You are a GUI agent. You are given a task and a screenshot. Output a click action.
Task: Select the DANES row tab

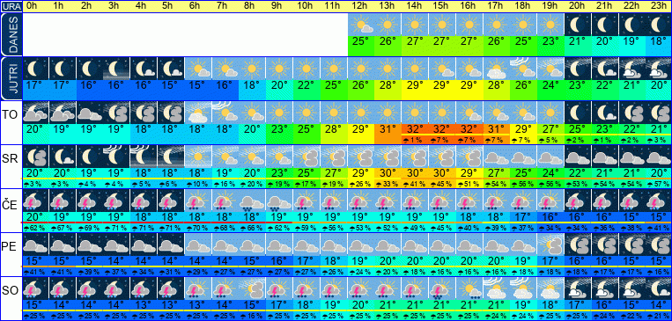11,34
